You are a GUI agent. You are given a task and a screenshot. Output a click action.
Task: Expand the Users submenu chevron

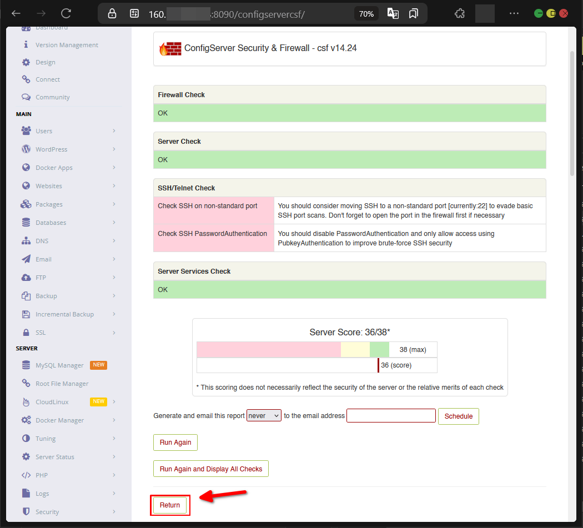pos(114,131)
